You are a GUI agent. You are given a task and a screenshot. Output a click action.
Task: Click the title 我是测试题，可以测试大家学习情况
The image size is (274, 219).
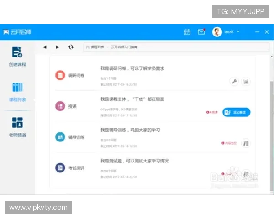(135, 161)
